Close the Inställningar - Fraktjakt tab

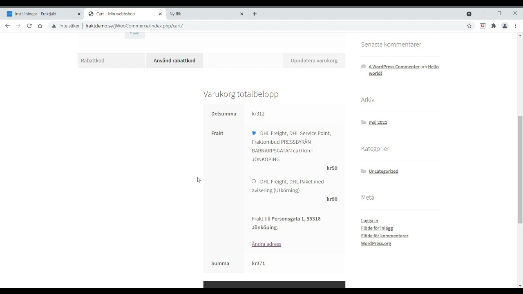point(79,14)
